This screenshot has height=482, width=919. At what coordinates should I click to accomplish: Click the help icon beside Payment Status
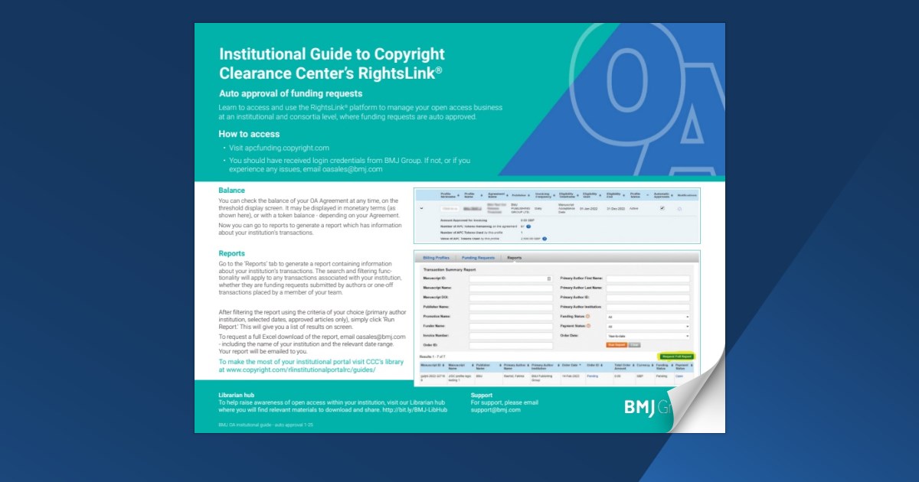[588, 325]
